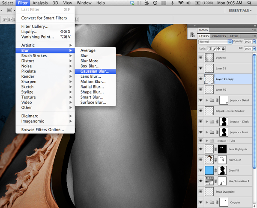
Task: Expand the Jetpack - Front group
Action: pos(207,132)
